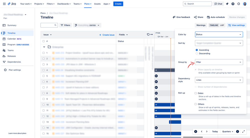Click Create issue link
250x138 pixels.
(x=107, y=35)
